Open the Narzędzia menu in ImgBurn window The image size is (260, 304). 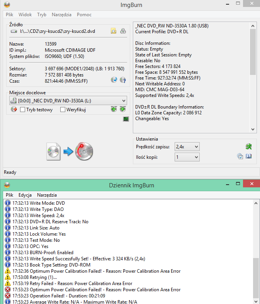(x=61, y=15)
